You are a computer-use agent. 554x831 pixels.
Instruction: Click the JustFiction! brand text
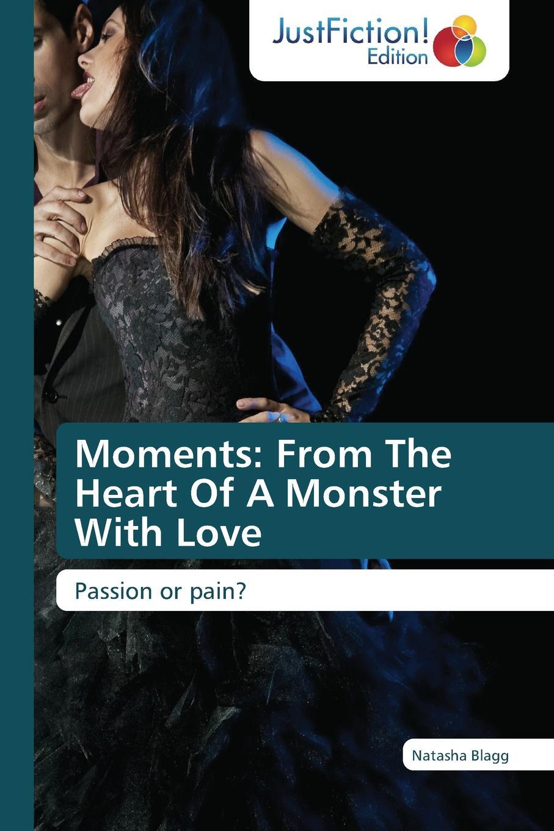click(351, 31)
